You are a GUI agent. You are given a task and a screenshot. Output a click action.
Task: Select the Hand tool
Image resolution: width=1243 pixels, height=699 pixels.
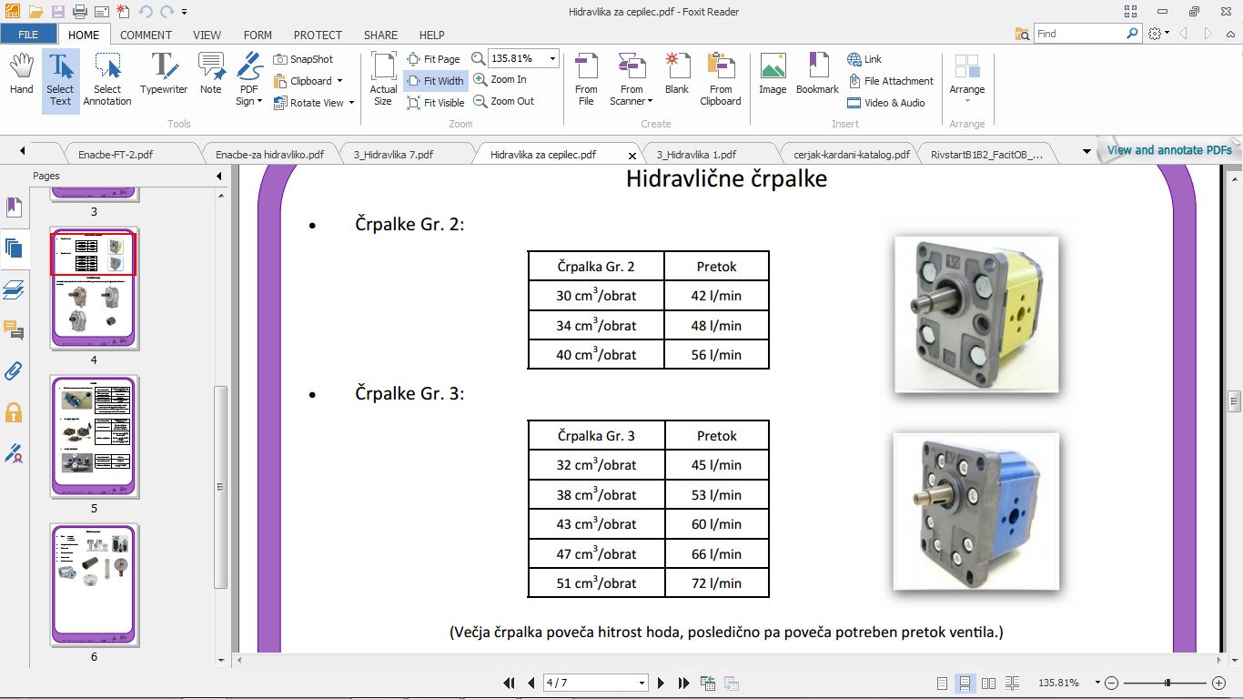pos(21,75)
